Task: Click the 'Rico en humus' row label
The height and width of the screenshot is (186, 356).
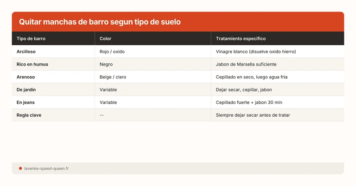Action: pos(32,64)
